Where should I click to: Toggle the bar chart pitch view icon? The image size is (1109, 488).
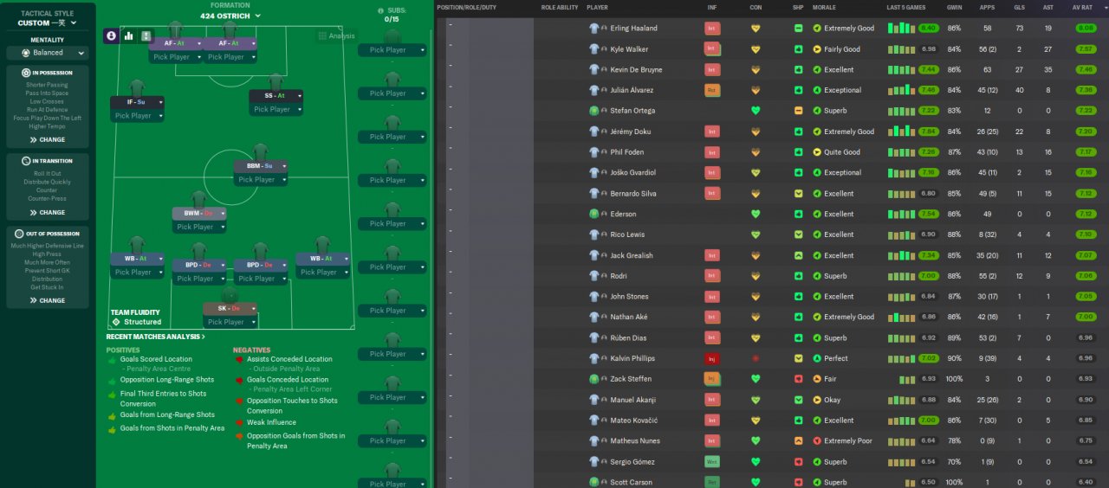pos(129,35)
